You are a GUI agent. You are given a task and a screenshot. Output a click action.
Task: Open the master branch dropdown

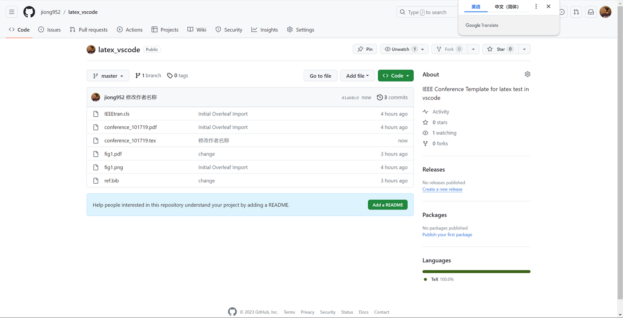point(107,75)
